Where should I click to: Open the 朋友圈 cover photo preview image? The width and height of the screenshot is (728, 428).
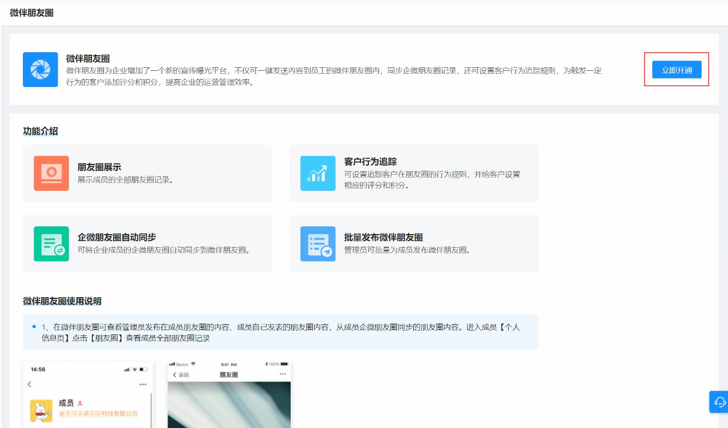(229, 405)
